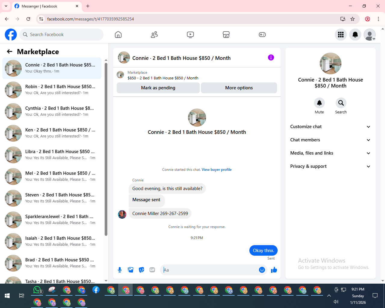Screen dimensions: 385x308
Task: Attach a photo using the image icon
Action: click(x=131, y=270)
